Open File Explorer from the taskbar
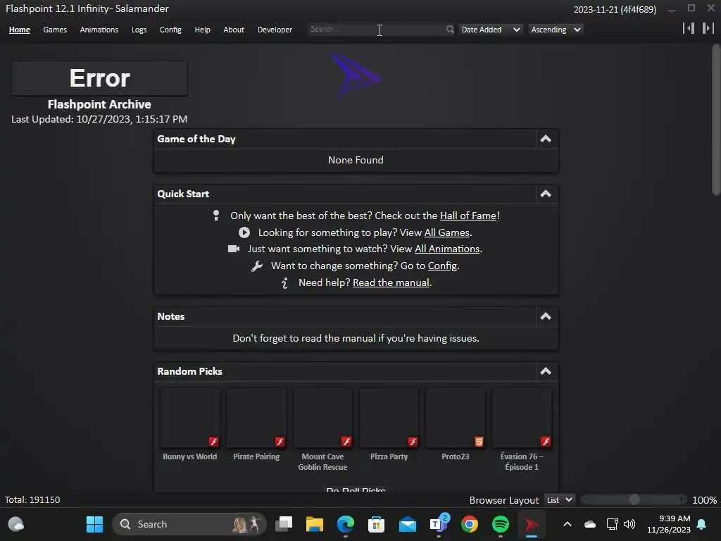The height and width of the screenshot is (541, 721). tap(315, 524)
